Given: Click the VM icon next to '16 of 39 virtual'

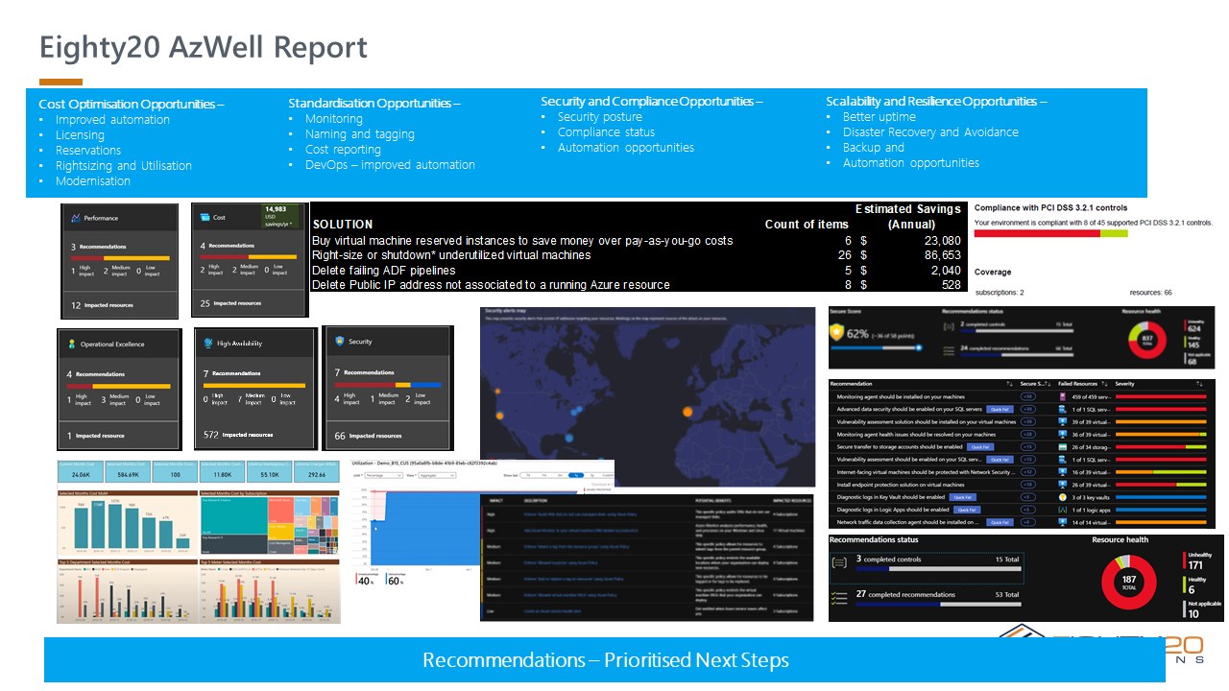Looking at the screenshot, I should click(x=1063, y=472).
